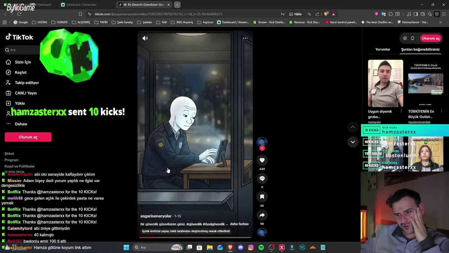This screenshot has width=449, height=253.
Task: Bookmark this page in the address bar
Action: [80, 14]
